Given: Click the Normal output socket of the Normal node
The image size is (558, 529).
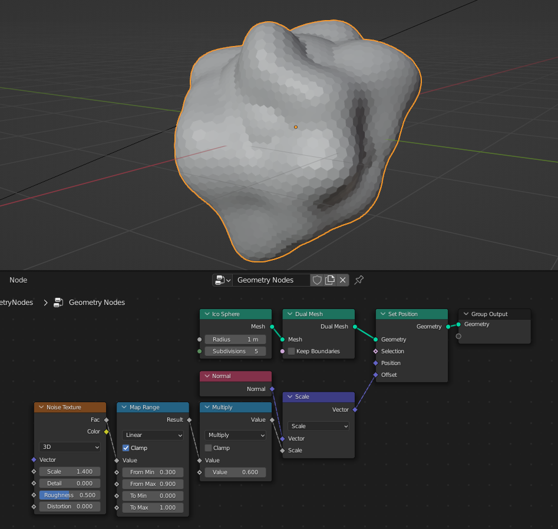Looking at the screenshot, I should click(x=272, y=389).
